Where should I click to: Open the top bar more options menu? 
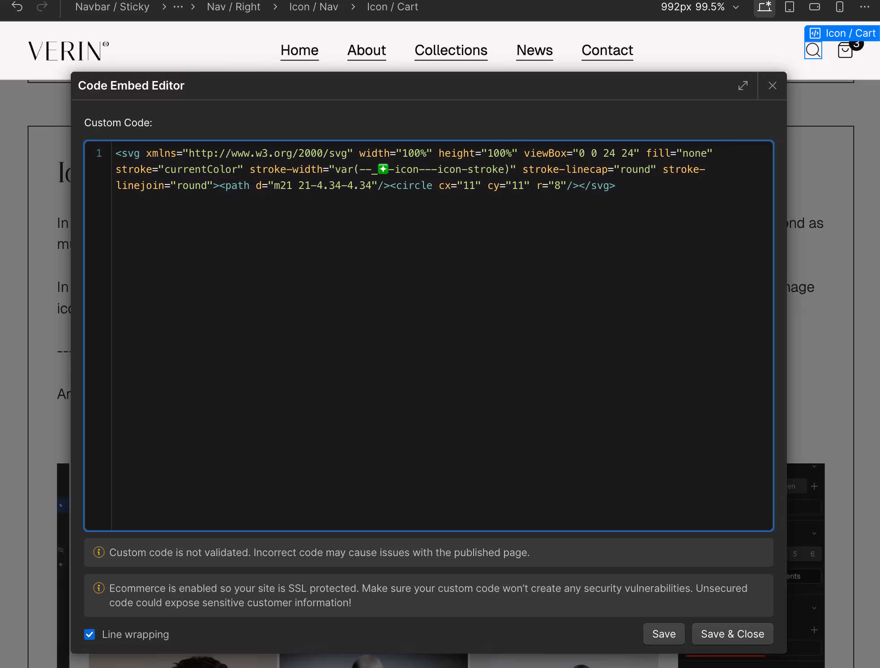[x=865, y=7]
